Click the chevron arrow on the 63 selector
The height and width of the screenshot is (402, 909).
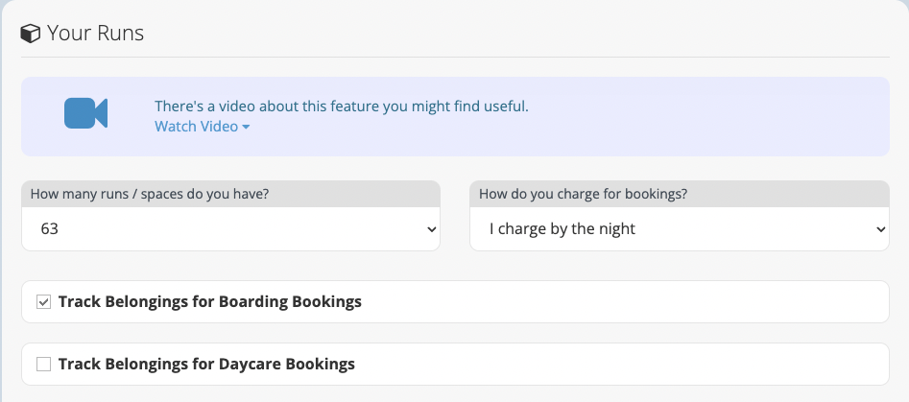(431, 229)
